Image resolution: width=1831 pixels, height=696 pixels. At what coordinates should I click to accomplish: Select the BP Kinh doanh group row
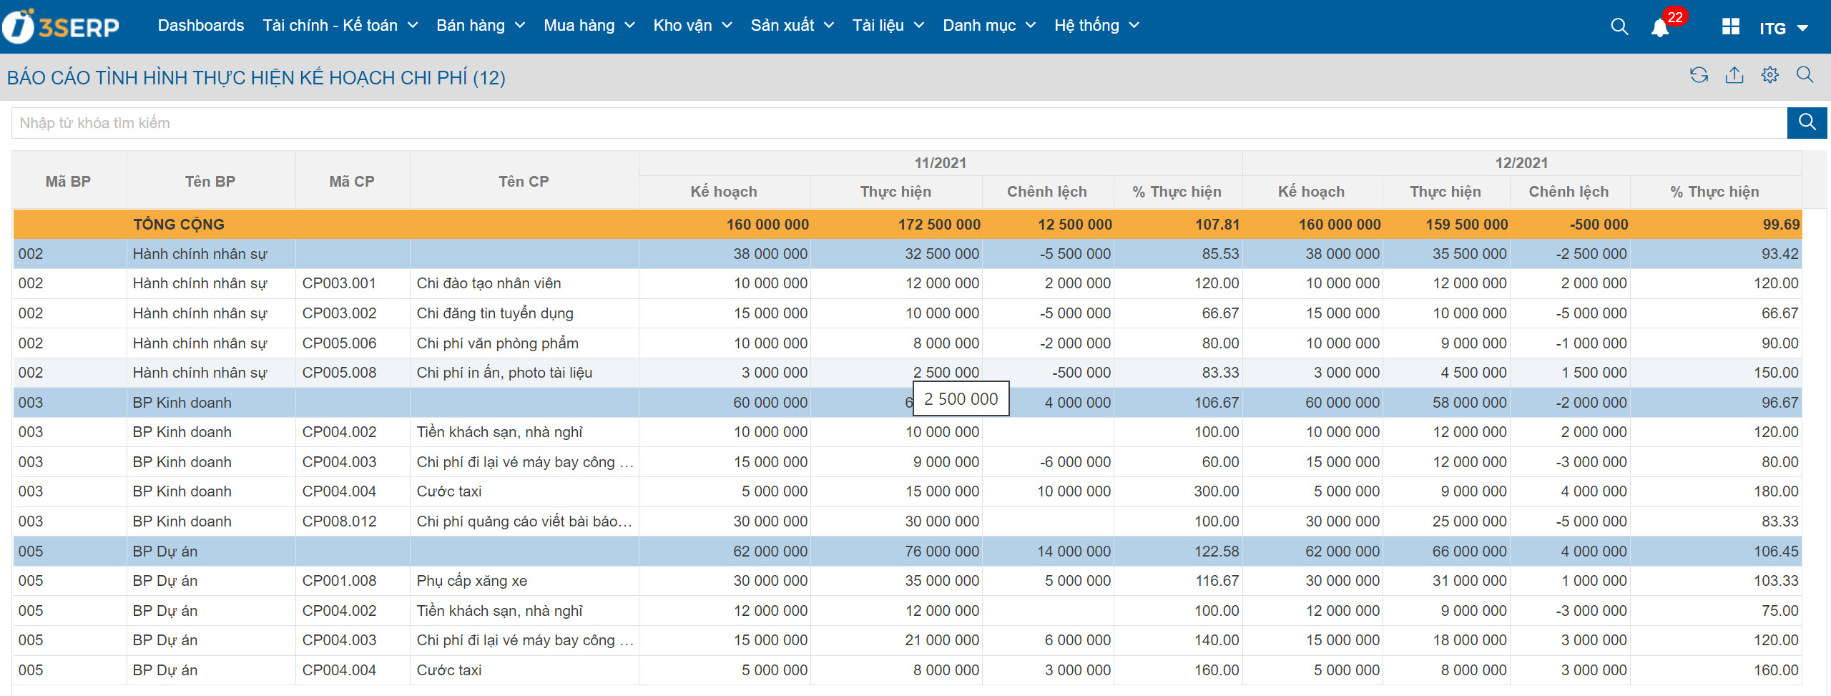tap(182, 403)
